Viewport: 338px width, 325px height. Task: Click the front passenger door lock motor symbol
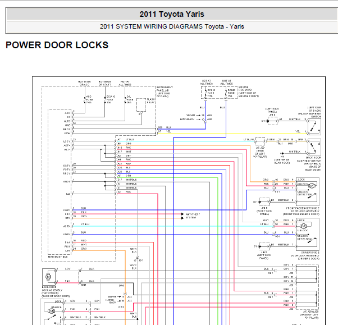311,186
